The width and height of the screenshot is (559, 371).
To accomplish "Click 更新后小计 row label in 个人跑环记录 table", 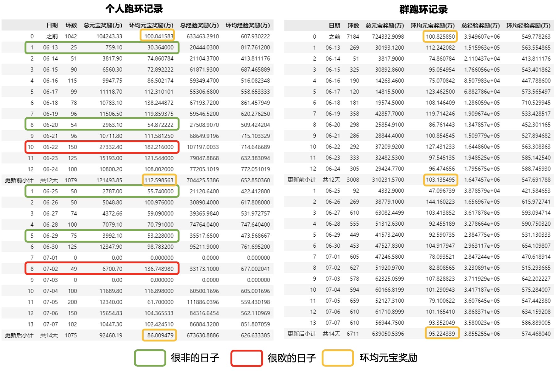I will (19, 335).
